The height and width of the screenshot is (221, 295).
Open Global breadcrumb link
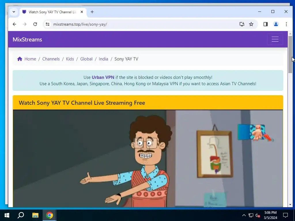pos(86,59)
